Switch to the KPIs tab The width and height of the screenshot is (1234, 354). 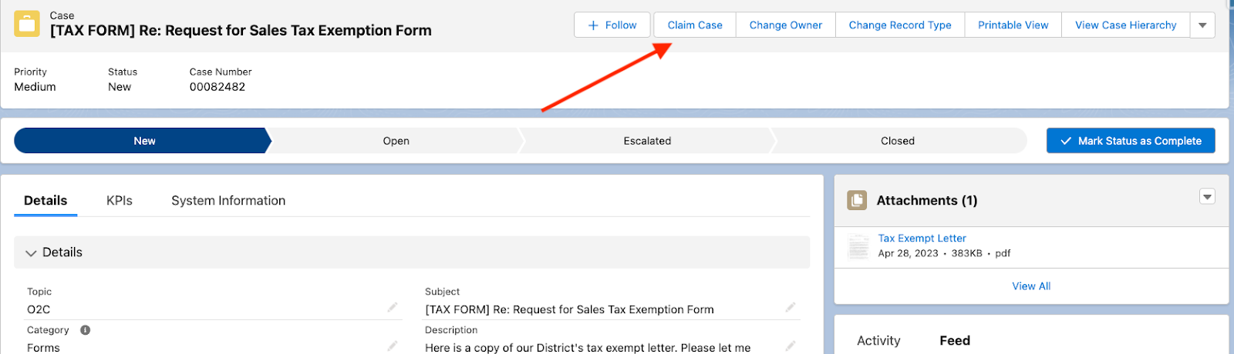120,201
